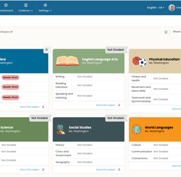This screenshot has height=177, width=181.
Task: Select the Geography row
Action: point(88,162)
